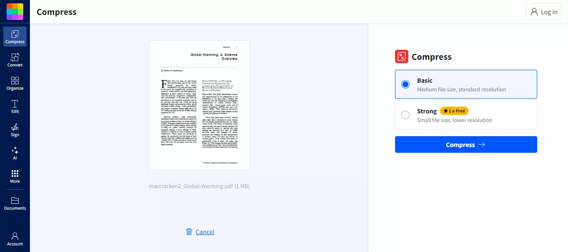Click the Cancel link
Viewport: 568px width, 252px height.
205,232
